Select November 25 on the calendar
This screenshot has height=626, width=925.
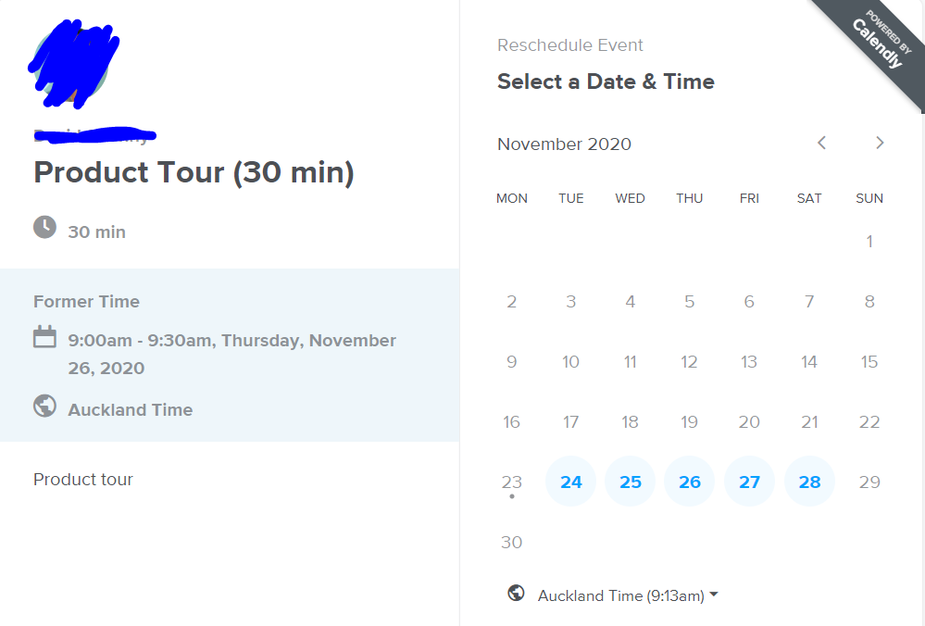pyautogui.click(x=631, y=482)
